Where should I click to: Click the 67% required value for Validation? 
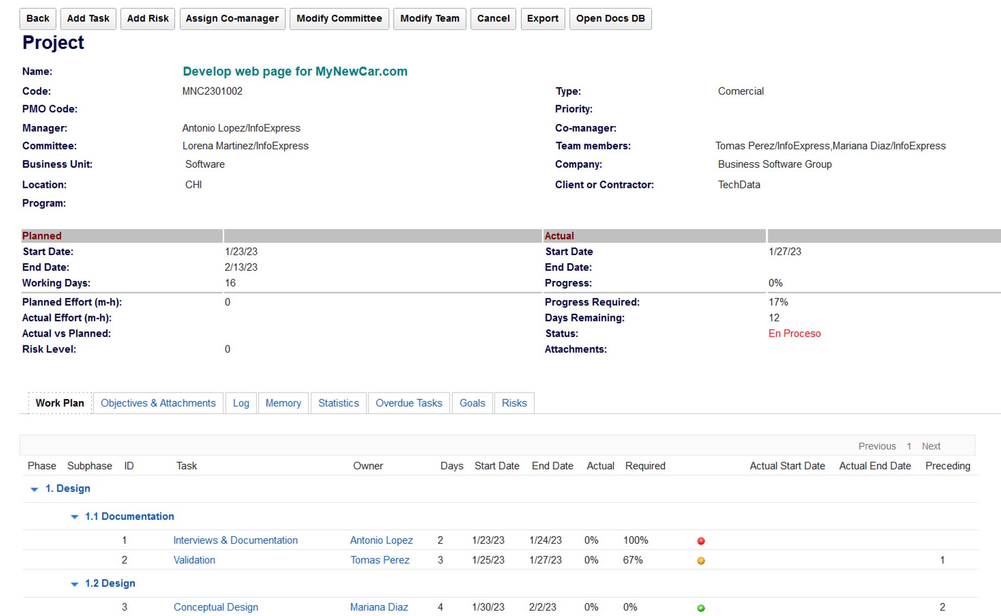633,560
